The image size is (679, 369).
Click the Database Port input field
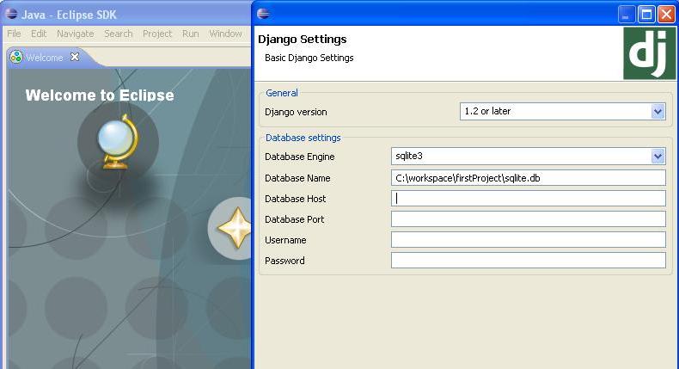click(x=528, y=219)
